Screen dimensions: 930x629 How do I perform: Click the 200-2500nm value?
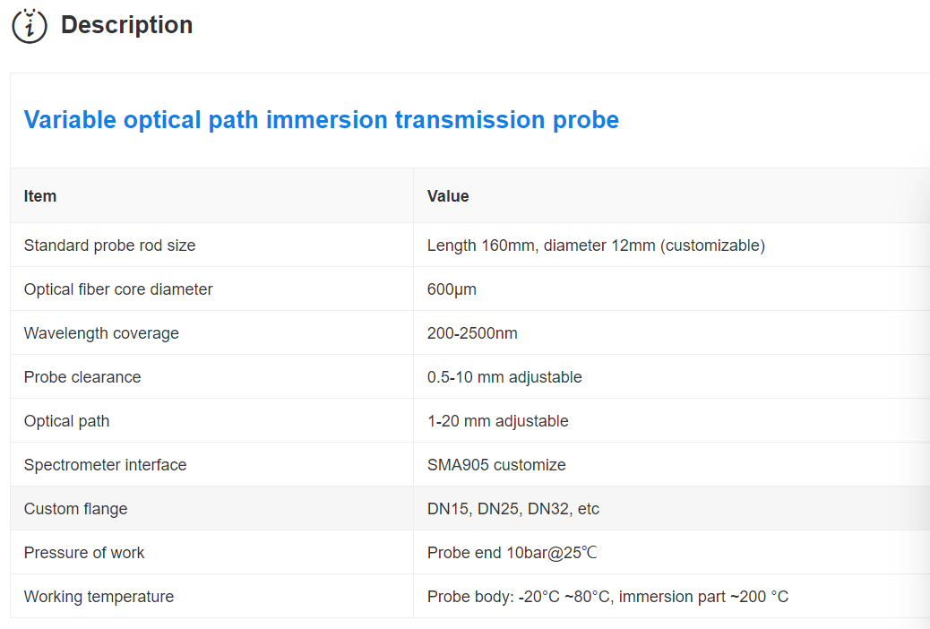click(x=472, y=333)
